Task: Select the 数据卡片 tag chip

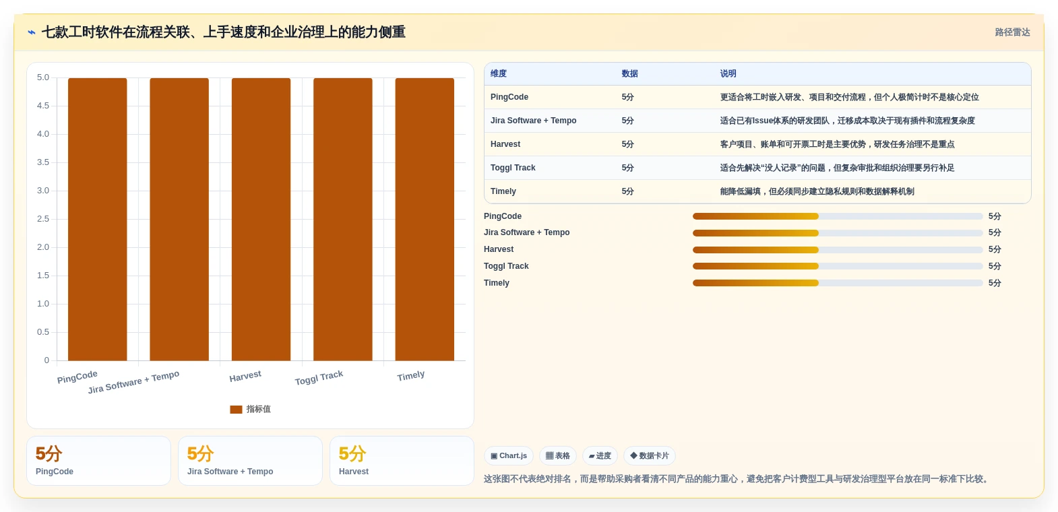Action: [650, 456]
